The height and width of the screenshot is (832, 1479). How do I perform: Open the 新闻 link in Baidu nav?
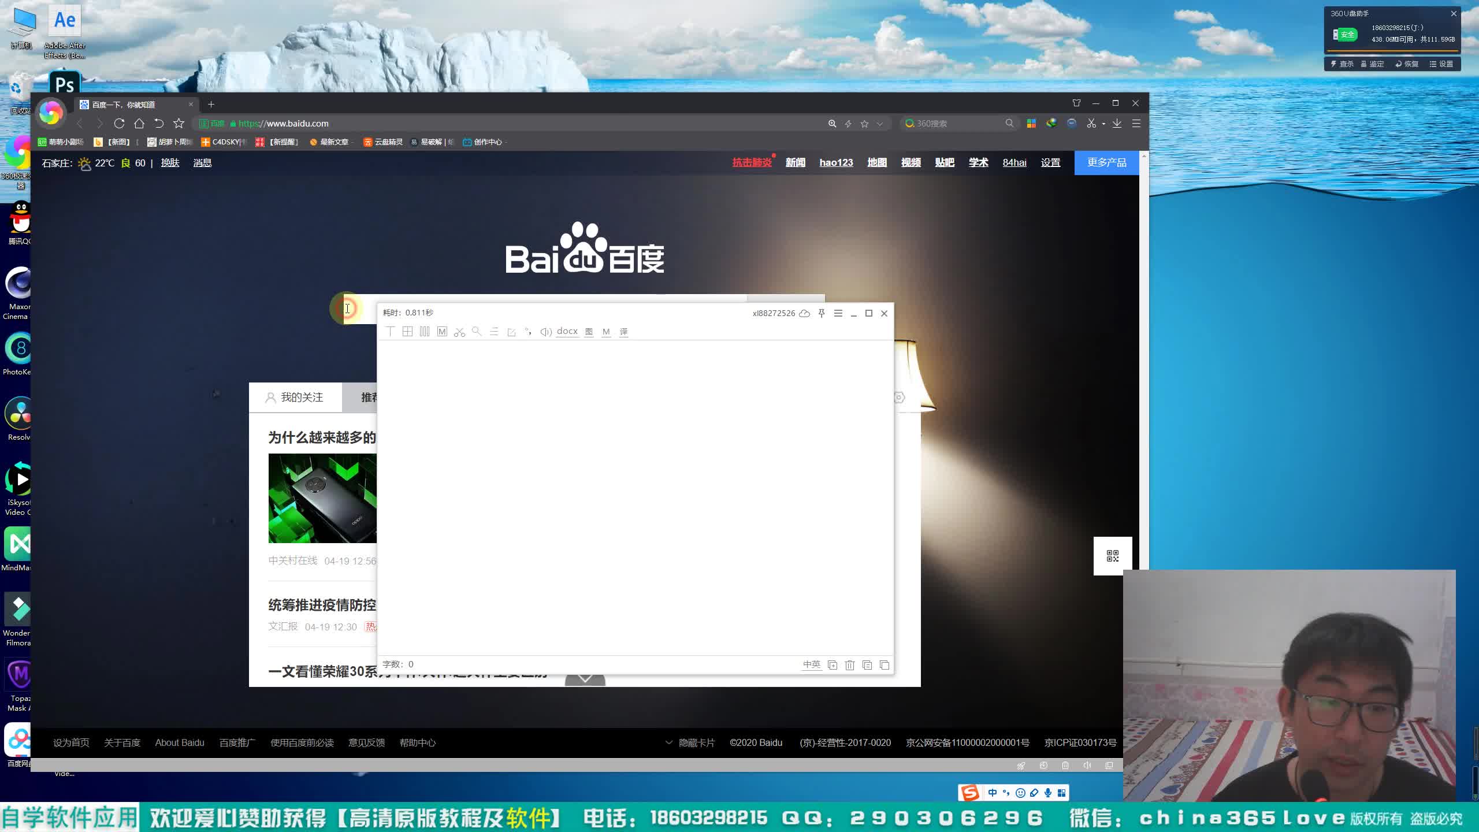(x=795, y=163)
